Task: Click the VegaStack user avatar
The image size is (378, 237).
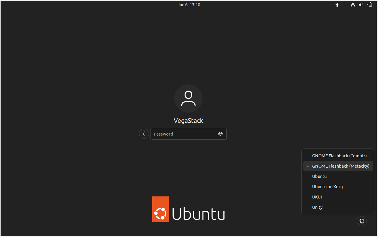Action: click(188, 99)
